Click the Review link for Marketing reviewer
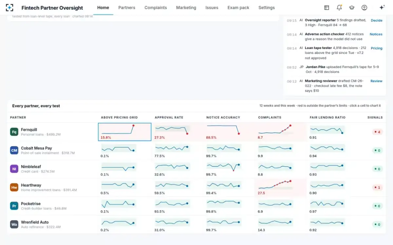 coord(376,81)
